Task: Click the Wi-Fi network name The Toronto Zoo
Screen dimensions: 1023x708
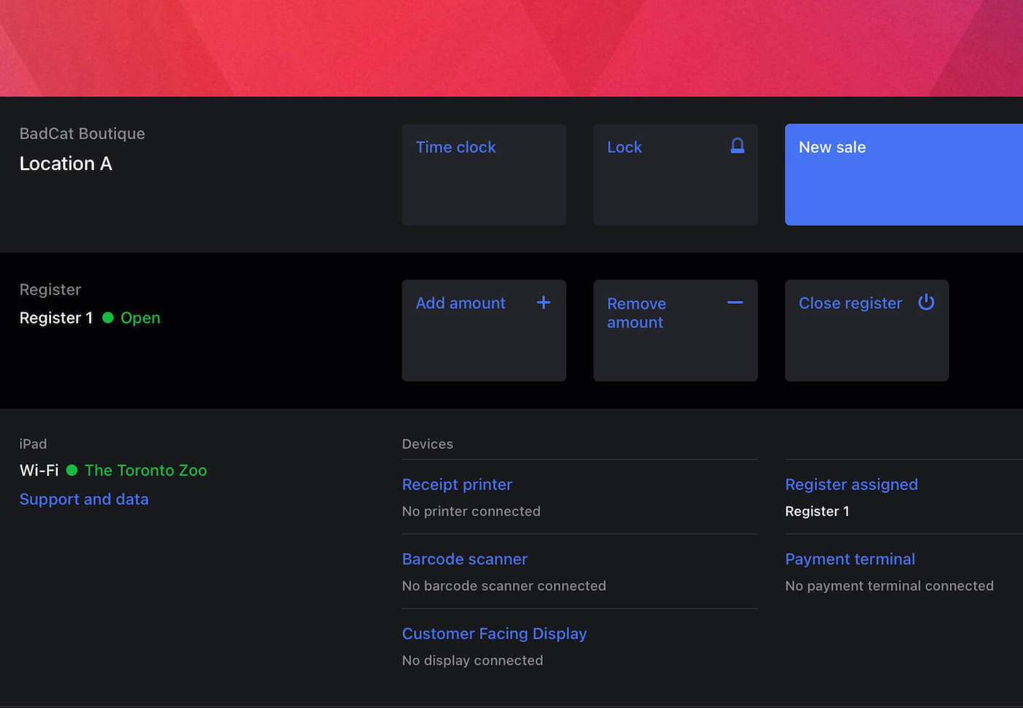Action: click(145, 471)
